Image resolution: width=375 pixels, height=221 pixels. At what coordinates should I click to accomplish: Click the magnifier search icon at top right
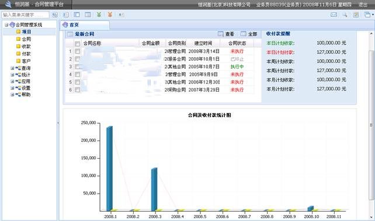click(345, 15)
